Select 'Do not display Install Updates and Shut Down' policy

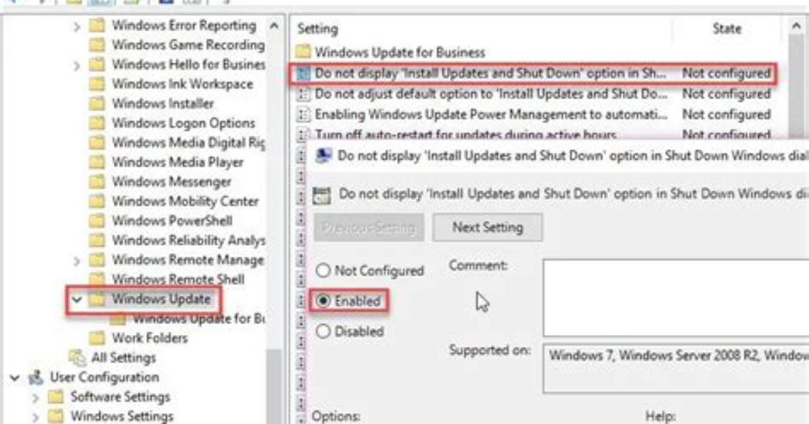click(x=533, y=74)
